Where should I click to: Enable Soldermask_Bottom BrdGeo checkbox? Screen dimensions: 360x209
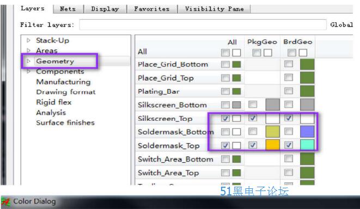click(x=288, y=132)
